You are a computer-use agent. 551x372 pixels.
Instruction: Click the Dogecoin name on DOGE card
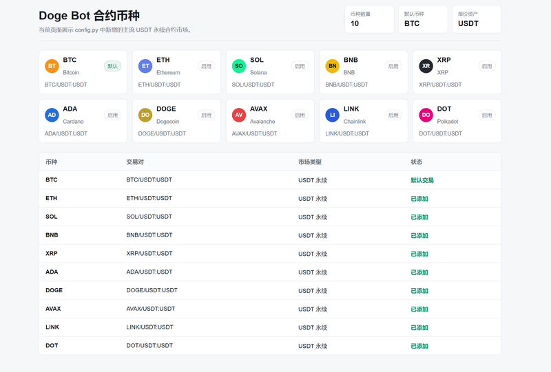(167, 122)
